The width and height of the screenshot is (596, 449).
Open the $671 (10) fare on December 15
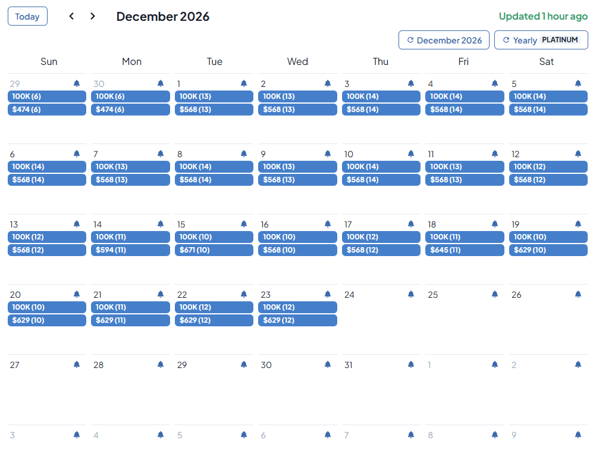[x=214, y=250]
